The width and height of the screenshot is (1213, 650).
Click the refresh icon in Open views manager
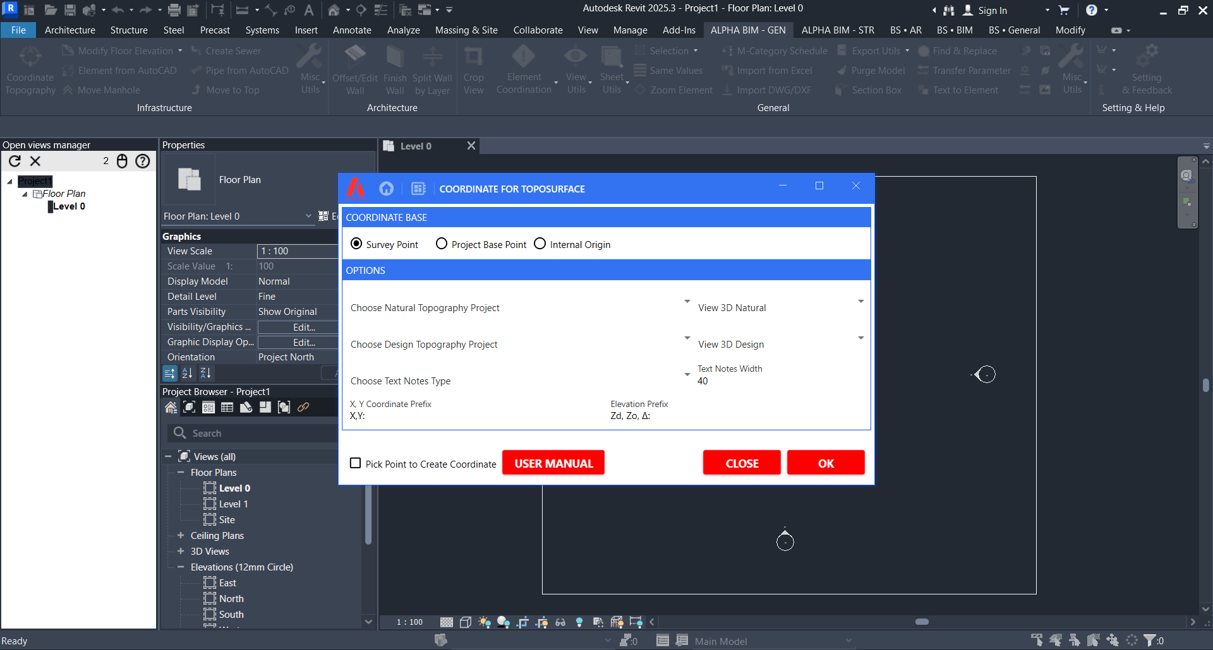15,162
